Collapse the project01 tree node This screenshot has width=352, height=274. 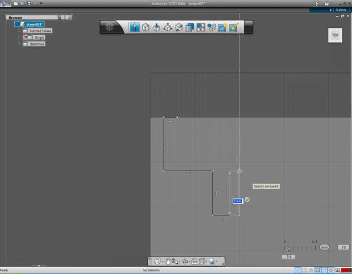11,24
